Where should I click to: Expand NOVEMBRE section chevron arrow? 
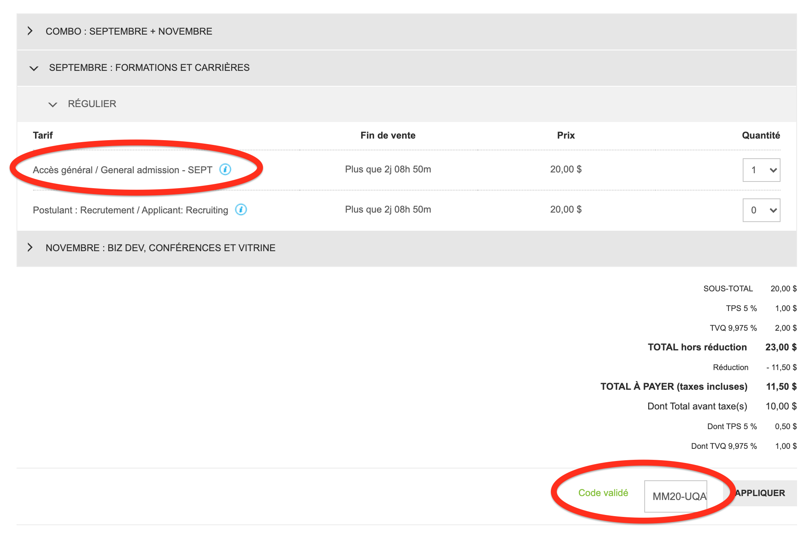pyautogui.click(x=30, y=248)
